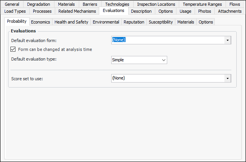This screenshot has width=246, height=162.
Task: Select the Degradation tab
Action: pos(39,4)
